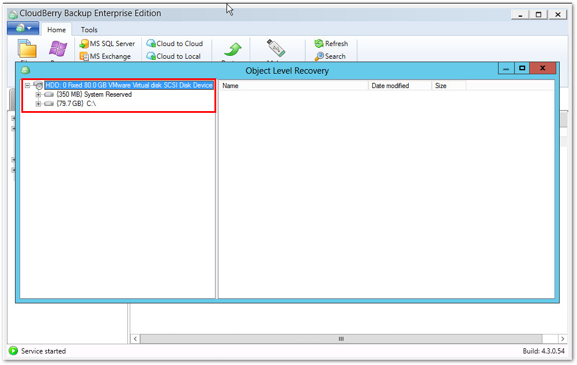Close the Object Level Recovery window

click(542, 68)
